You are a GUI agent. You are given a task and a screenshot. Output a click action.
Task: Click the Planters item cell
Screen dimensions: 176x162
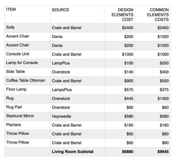pos(27,125)
